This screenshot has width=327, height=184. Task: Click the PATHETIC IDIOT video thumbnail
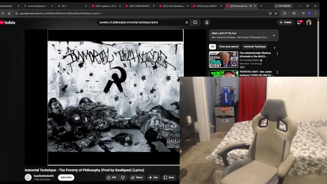224,73
